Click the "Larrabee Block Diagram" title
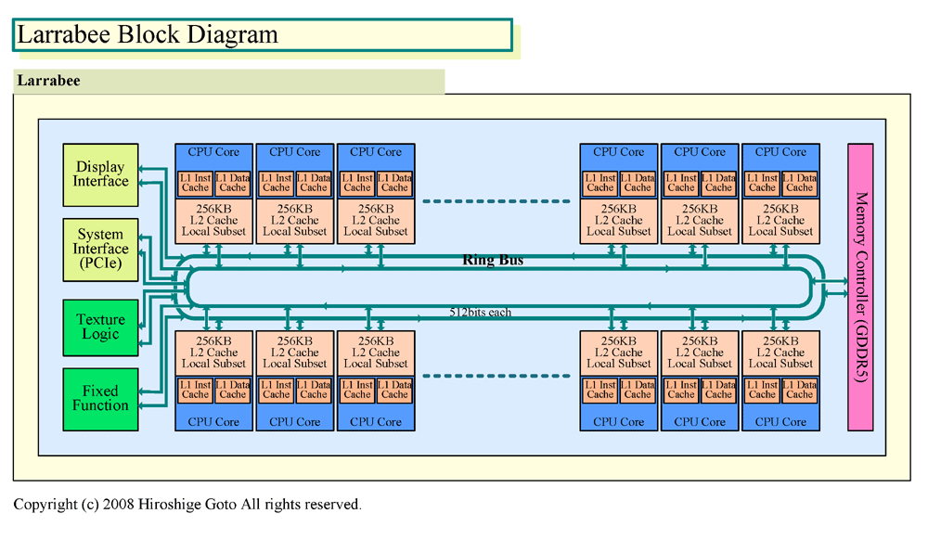 (148, 34)
